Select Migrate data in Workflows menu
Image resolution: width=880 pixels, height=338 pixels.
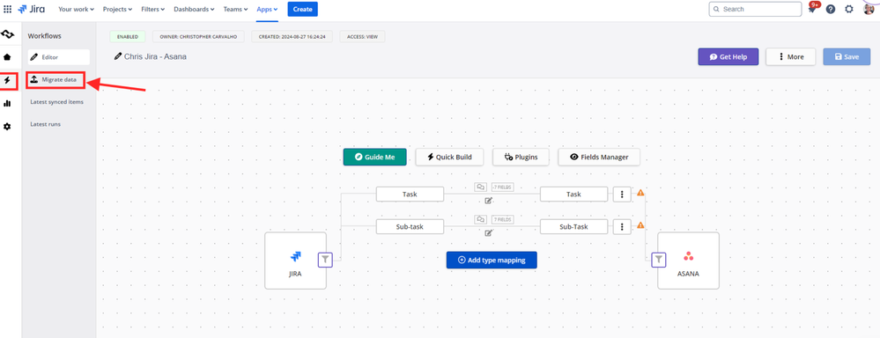click(55, 80)
